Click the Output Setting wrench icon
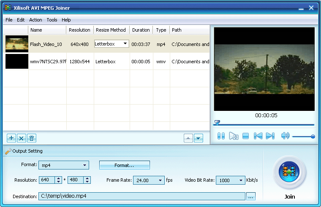This screenshot has width=321, height=207. [x=8, y=151]
